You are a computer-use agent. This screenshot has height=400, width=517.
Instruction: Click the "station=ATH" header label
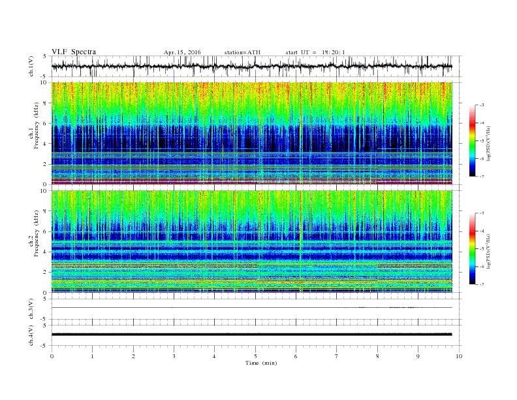coord(242,52)
